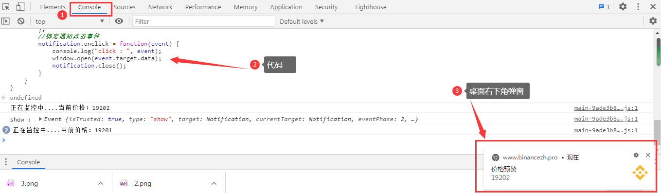The height and width of the screenshot is (193, 661).
Task: Open the three-dot customize DevTools menu
Action: click(x=638, y=7)
